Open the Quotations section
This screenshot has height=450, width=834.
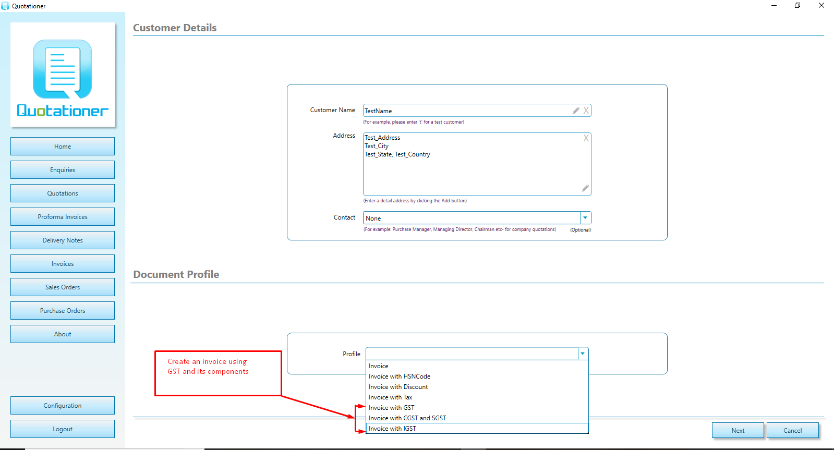pos(63,193)
